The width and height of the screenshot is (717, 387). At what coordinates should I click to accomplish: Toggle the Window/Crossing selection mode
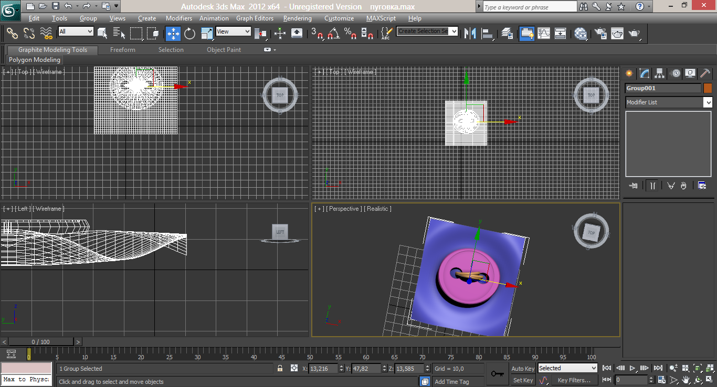(x=153, y=34)
